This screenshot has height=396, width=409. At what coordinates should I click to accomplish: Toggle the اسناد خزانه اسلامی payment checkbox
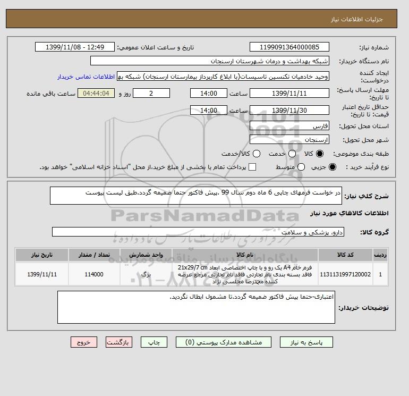252,167
